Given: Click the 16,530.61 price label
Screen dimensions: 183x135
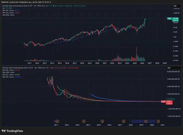Looking at the screenshot, I should coord(170,99).
